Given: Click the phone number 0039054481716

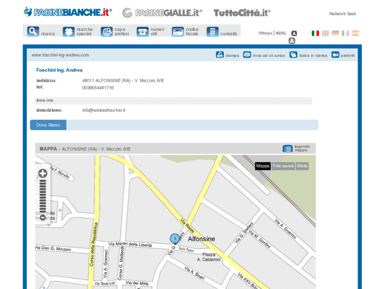Looking at the screenshot, I should 98,88.
